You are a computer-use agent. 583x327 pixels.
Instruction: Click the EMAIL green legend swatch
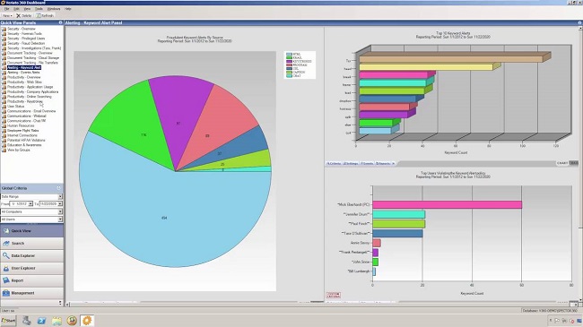(289, 57)
